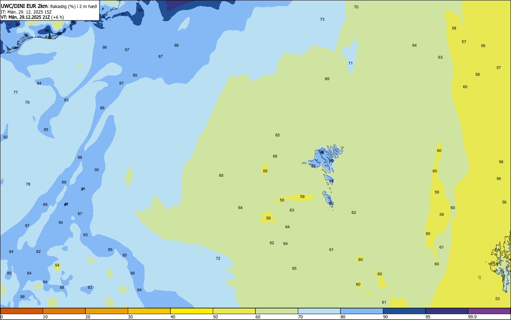The height and width of the screenshot is (320, 511).
Task: Click the "30" legend tick label
Action: (x=131, y=317)
